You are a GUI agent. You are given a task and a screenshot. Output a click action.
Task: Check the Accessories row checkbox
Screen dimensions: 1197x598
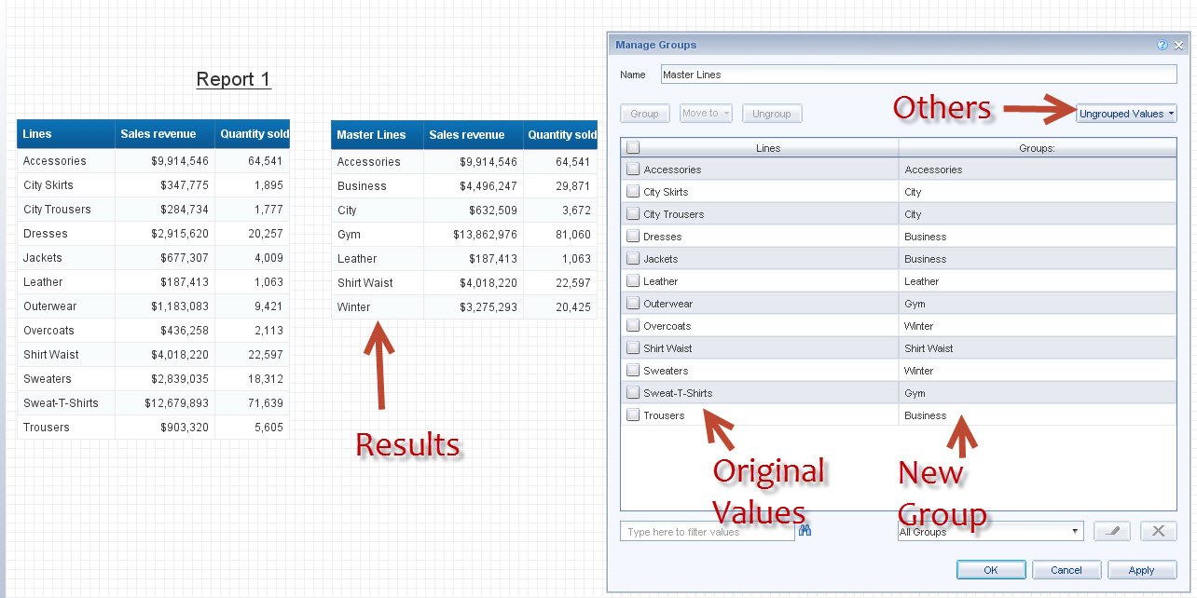pos(633,170)
